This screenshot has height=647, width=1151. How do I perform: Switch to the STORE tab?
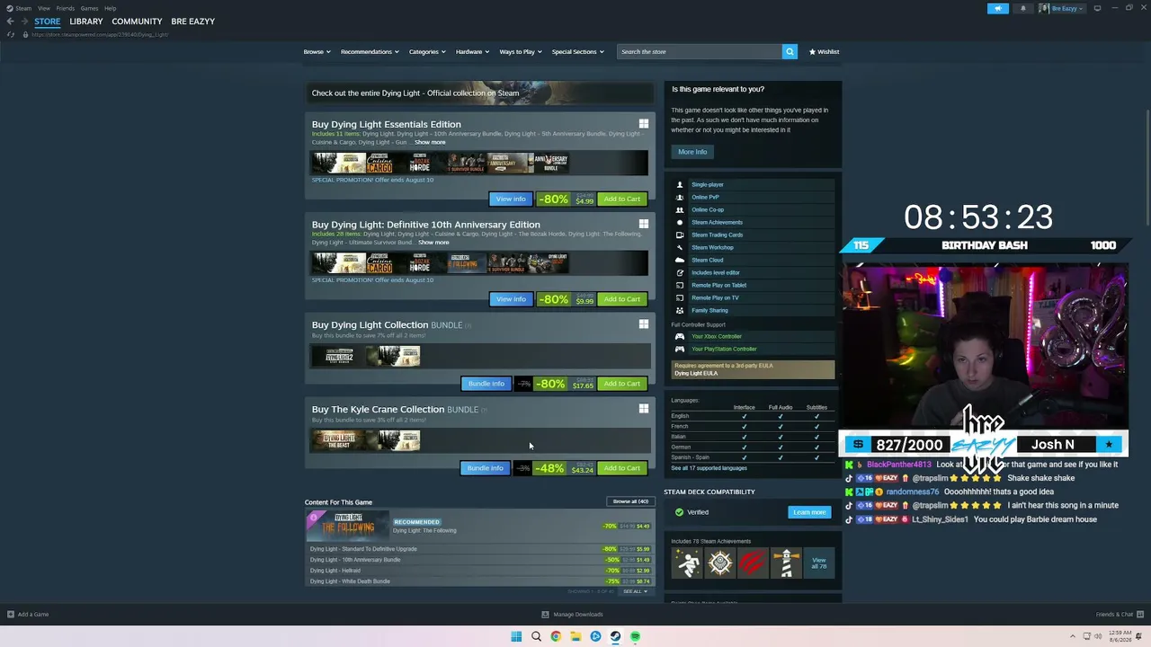(47, 22)
